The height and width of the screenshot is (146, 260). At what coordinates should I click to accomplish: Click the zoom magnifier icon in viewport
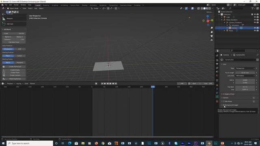(x=212, y=28)
